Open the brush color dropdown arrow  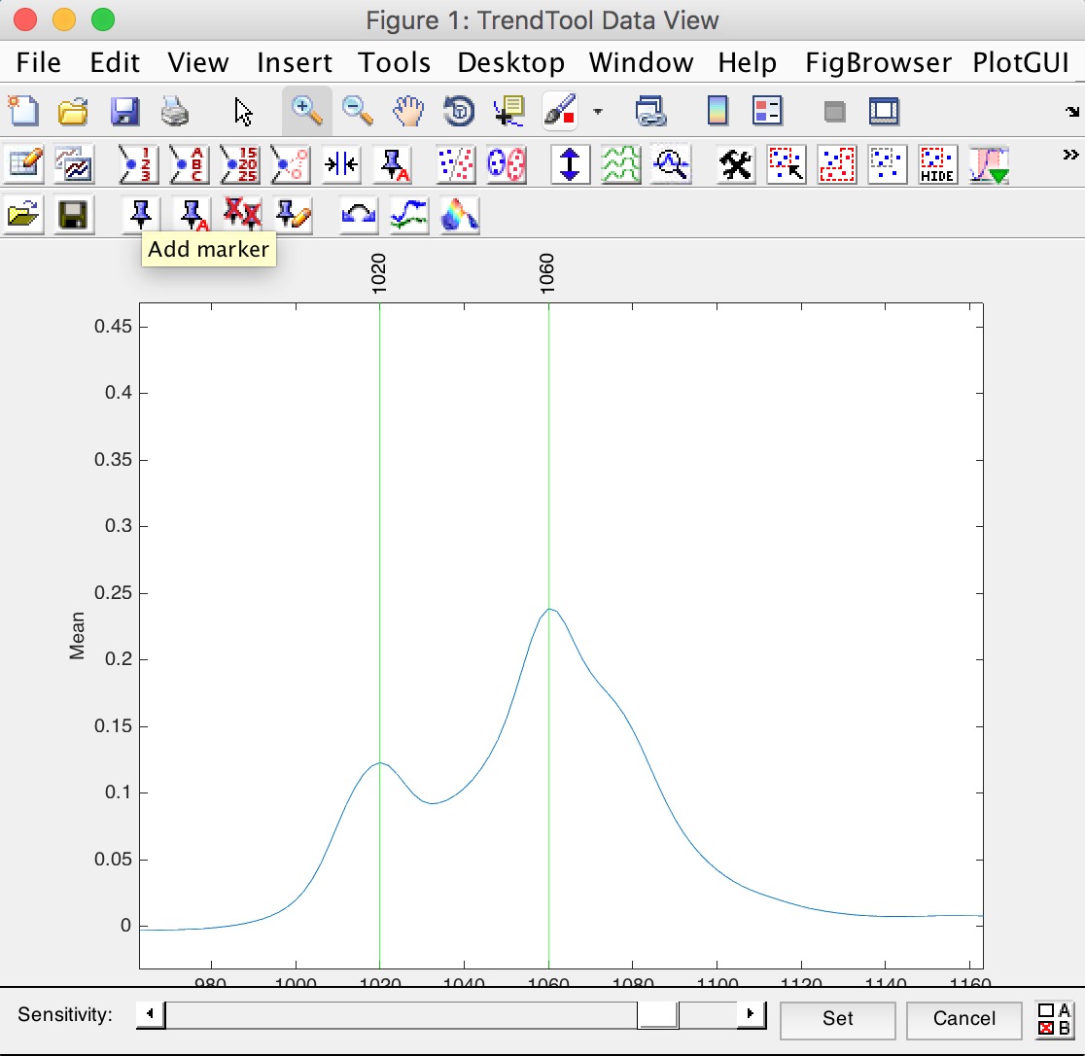point(597,112)
